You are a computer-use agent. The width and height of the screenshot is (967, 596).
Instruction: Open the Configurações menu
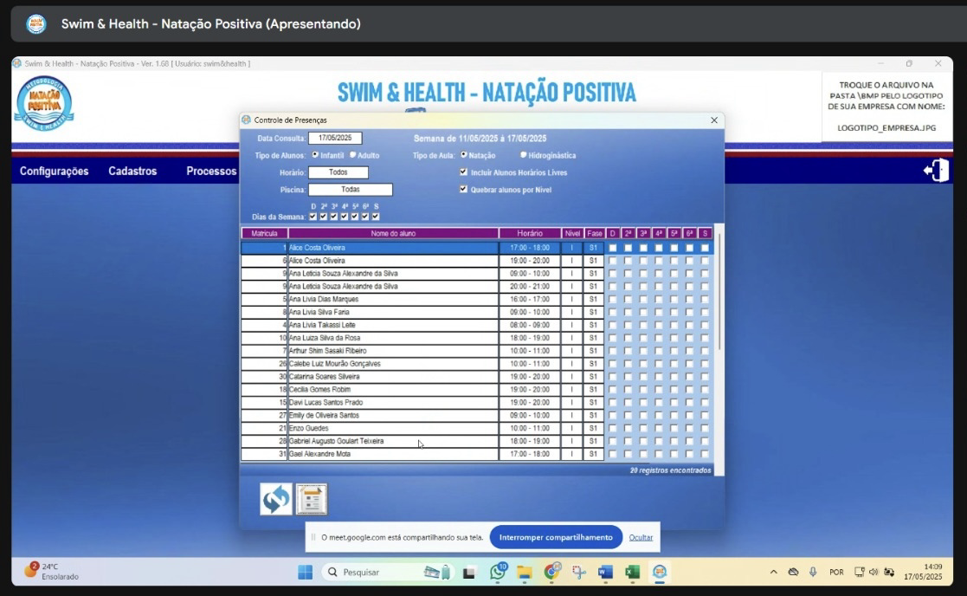[55, 171]
